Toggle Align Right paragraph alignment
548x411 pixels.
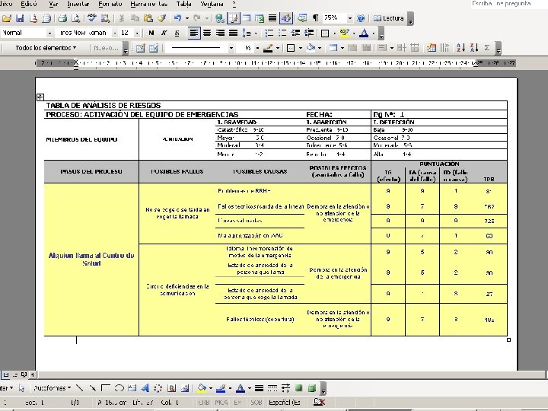click(x=220, y=33)
